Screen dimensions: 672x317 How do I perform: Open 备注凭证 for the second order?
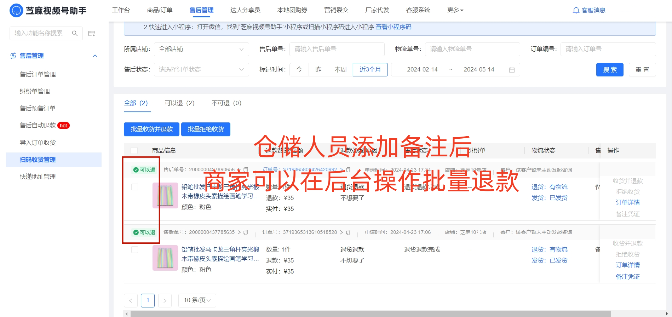tap(628, 277)
